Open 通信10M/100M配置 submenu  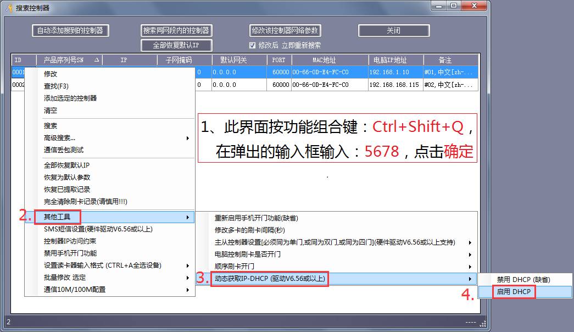(x=110, y=290)
